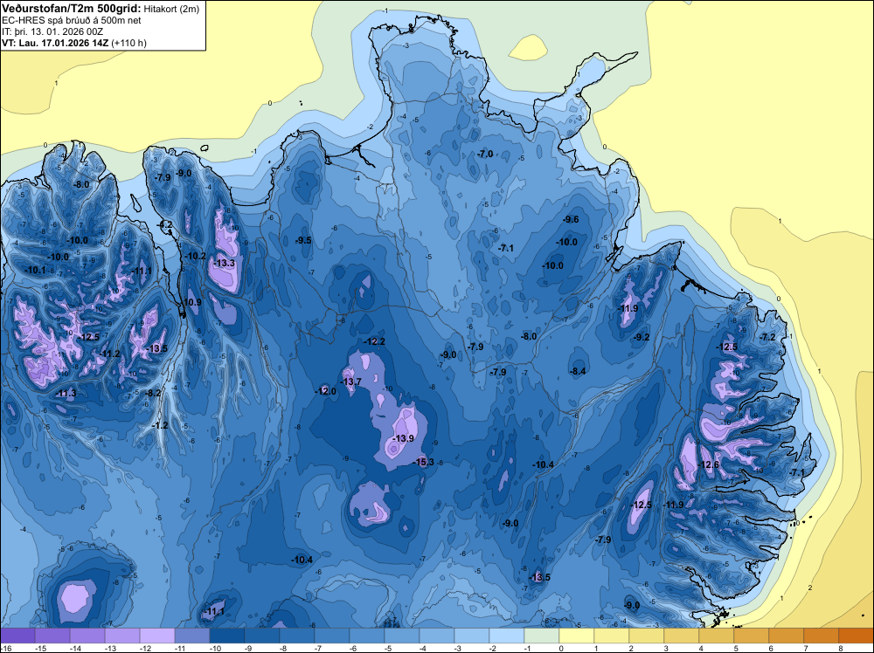The height and width of the screenshot is (653, 874).
Task: Select the 5 label on the color scale
Action: [736, 648]
